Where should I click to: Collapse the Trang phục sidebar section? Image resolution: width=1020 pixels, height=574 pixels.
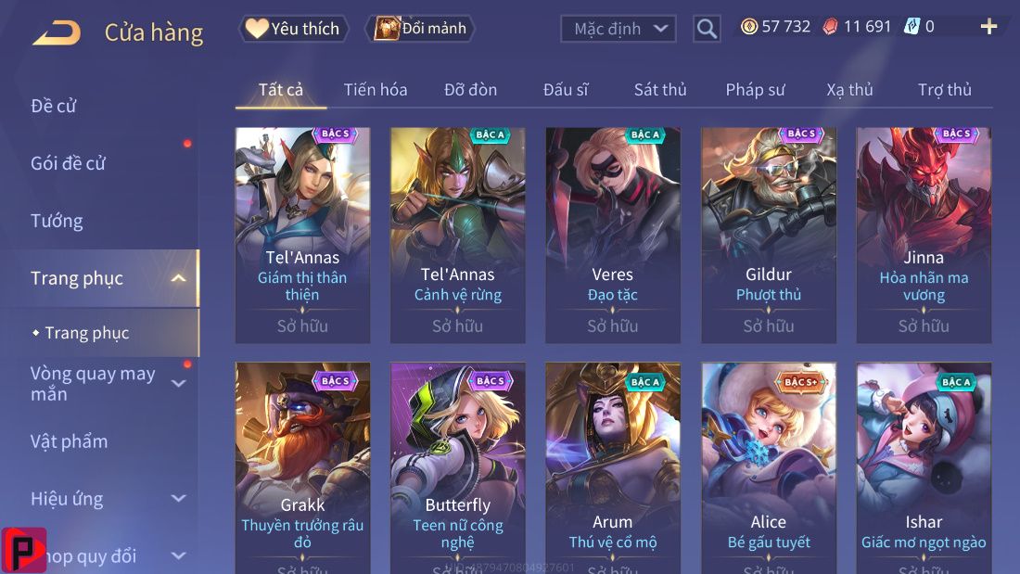(x=178, y=278)
